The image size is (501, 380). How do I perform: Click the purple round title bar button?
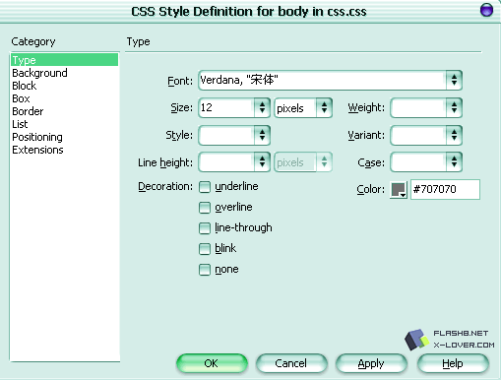(x=486, y=10)
